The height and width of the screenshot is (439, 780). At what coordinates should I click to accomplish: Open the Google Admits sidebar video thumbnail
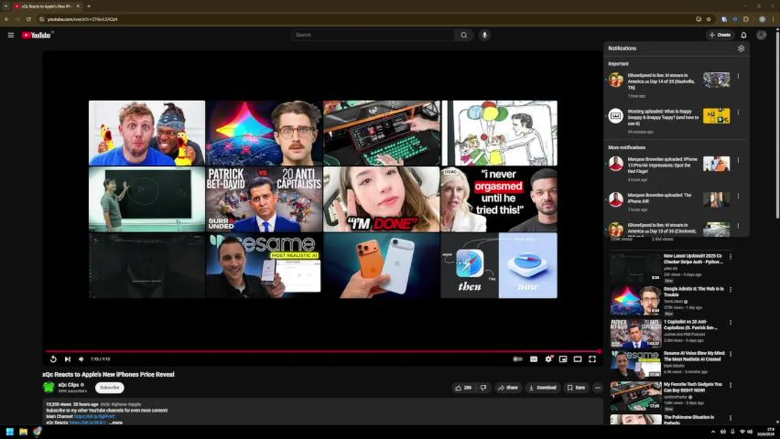click(x=635, y=301)
